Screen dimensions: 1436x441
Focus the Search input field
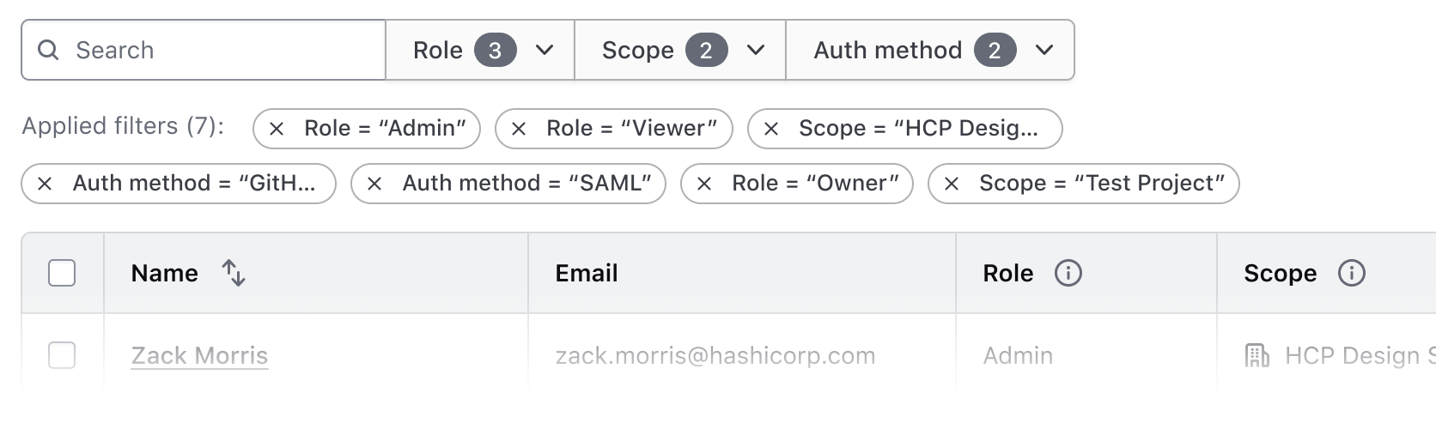(223, 50)
